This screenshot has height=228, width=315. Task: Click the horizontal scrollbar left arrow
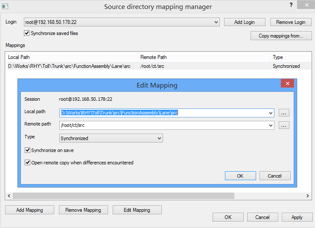click(9, 196)
